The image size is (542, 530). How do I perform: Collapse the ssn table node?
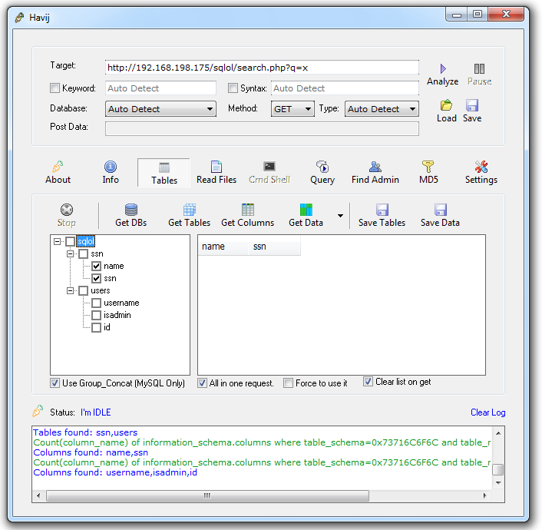coord(70,254)
